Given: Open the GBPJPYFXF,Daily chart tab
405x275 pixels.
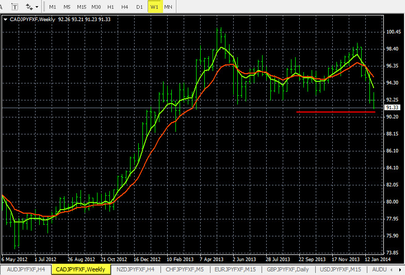Looking at the screenshot, I should pyautogui.click(x=288, y=269).
